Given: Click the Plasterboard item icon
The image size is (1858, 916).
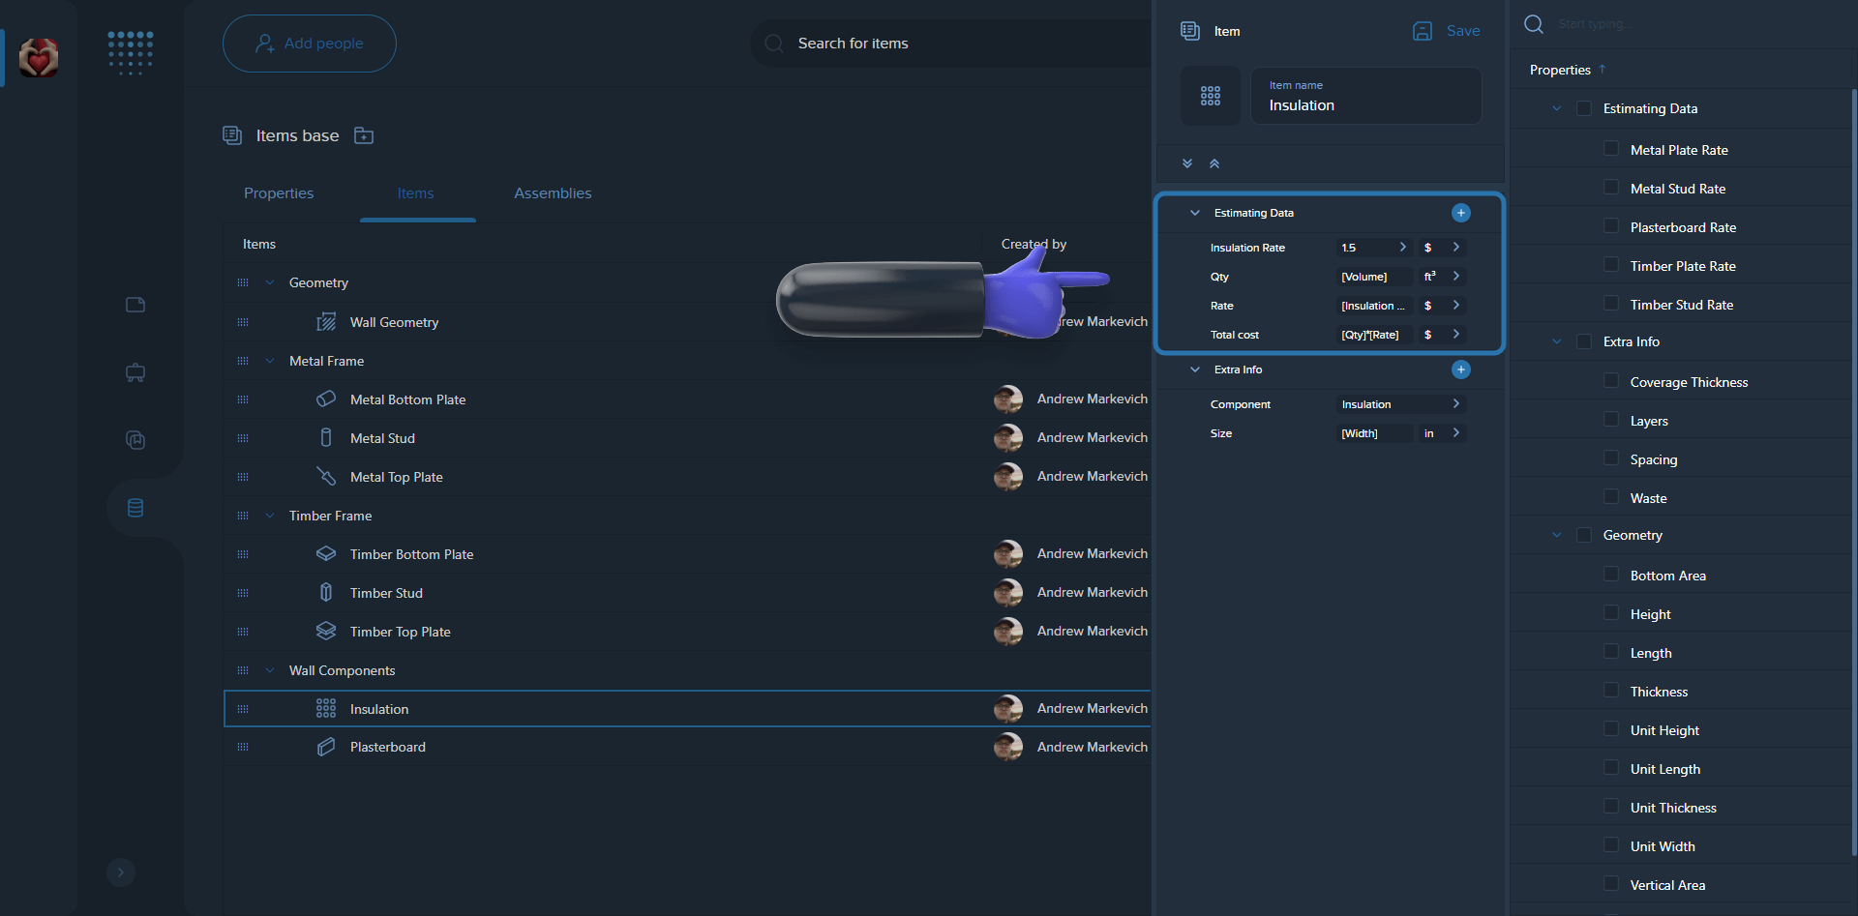Looking at the screenshot, I should 326,747.
